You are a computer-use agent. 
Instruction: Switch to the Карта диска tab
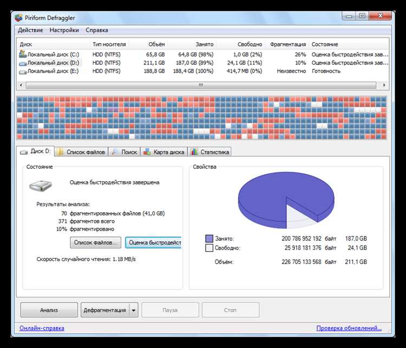coord(164,152)
